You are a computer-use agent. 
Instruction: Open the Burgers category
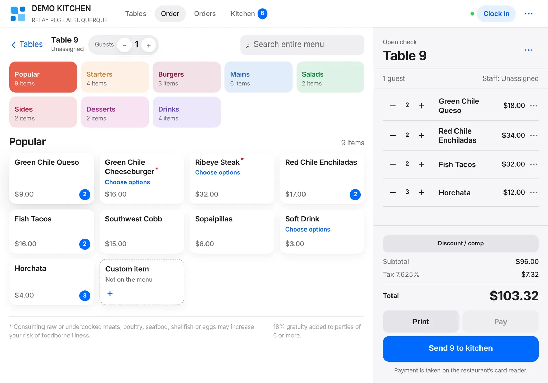[x=187, y=77]
